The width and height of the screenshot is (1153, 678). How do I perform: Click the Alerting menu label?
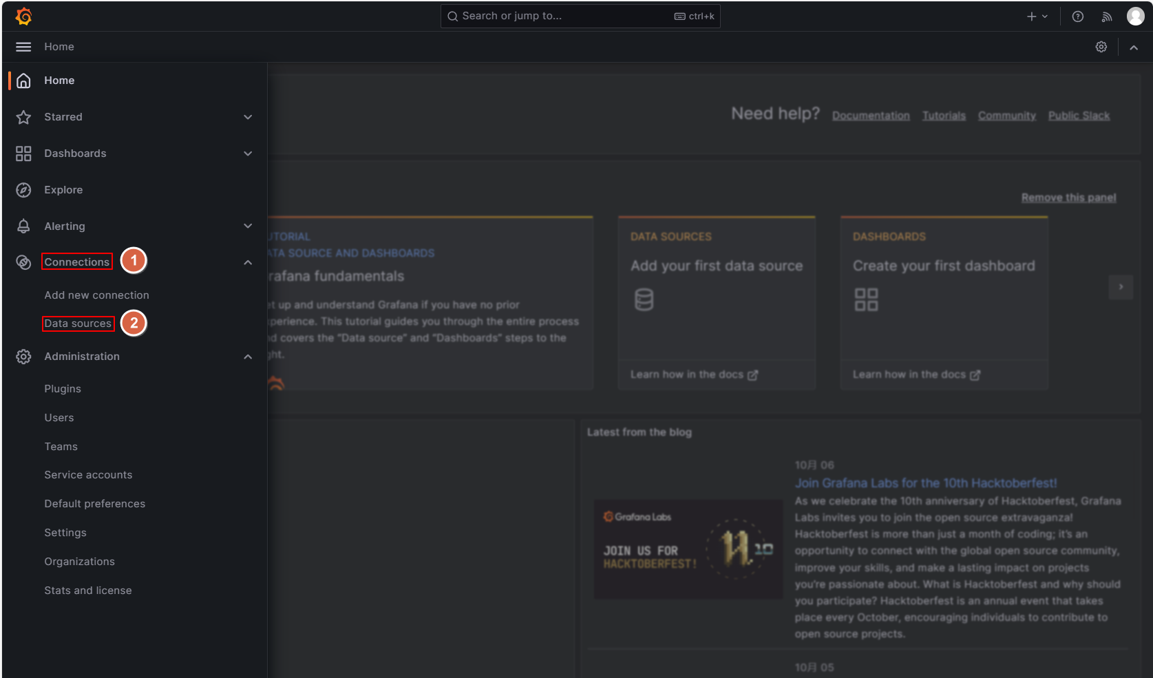pos(65,226)
